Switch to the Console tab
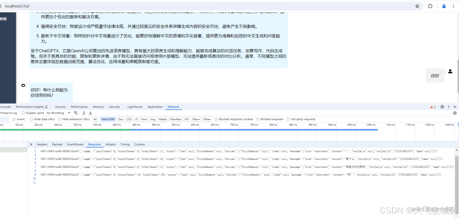 coord(5,107)
